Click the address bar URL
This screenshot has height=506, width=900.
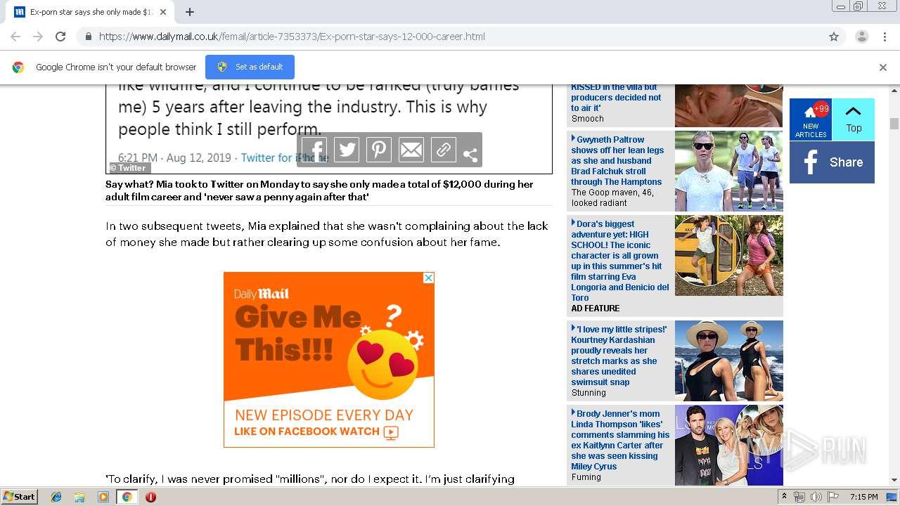292,37
